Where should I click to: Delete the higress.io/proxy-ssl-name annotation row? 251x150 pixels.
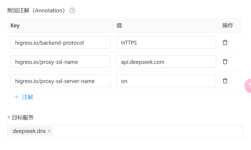tap(225, 62)
